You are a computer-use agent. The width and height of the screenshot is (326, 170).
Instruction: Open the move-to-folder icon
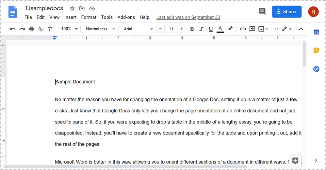(82, 8)
